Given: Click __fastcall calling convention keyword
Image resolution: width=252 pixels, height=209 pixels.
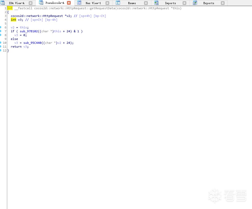Looking at the screenshot, I should [23, 8].
